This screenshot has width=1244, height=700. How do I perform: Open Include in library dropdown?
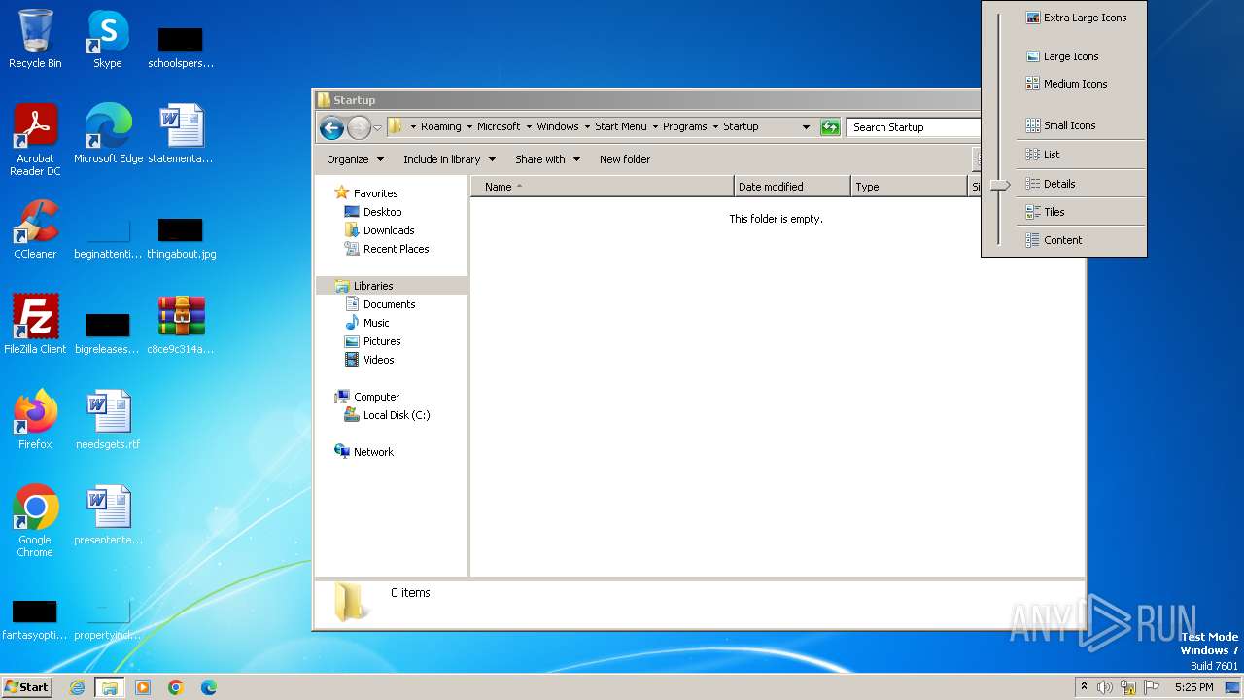tap(449, 159)
